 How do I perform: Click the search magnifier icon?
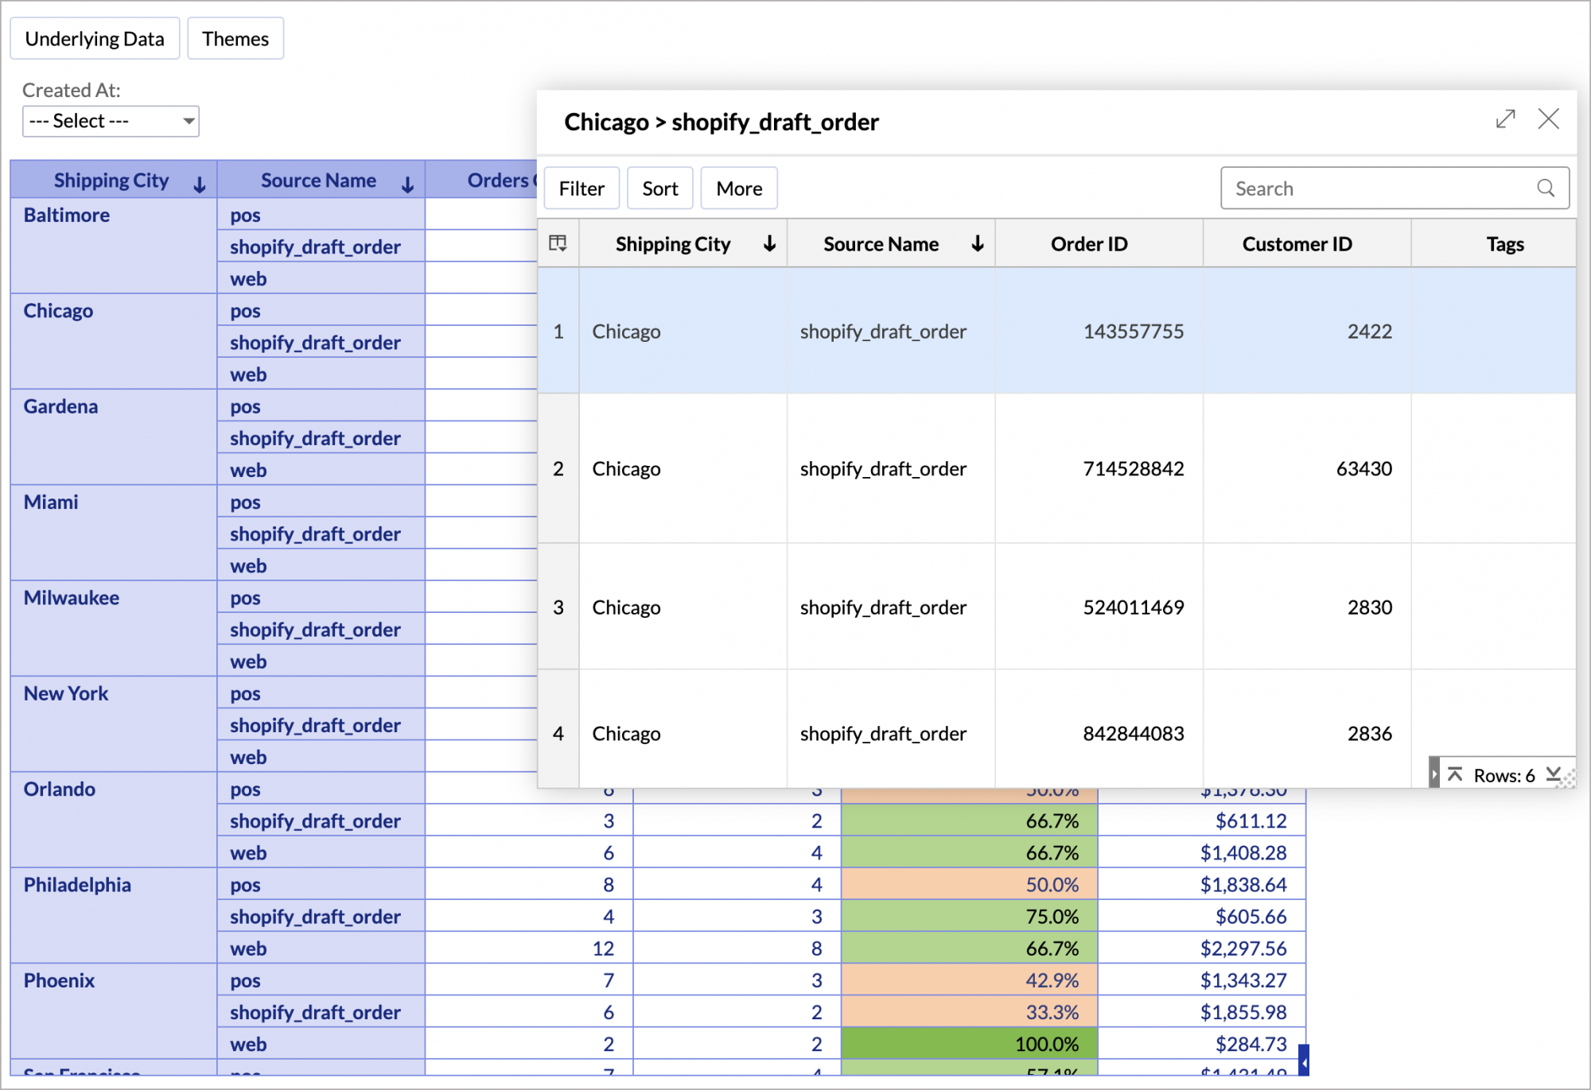point(1545,188)
